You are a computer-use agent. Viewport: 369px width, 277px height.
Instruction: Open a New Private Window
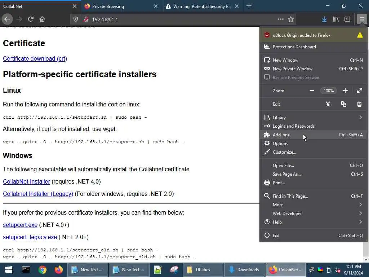click(314, 69)
